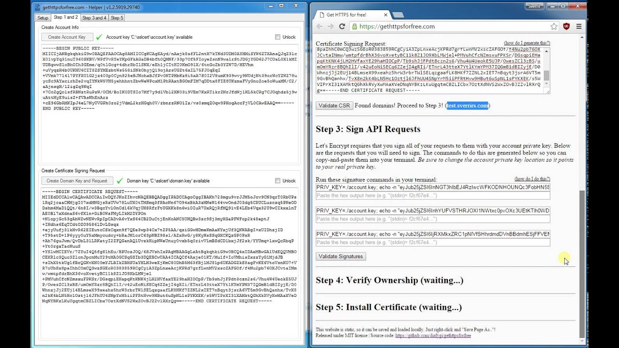619x348 pixels.
Task: Open the GitHub source code link
Action: coord(433,335)
